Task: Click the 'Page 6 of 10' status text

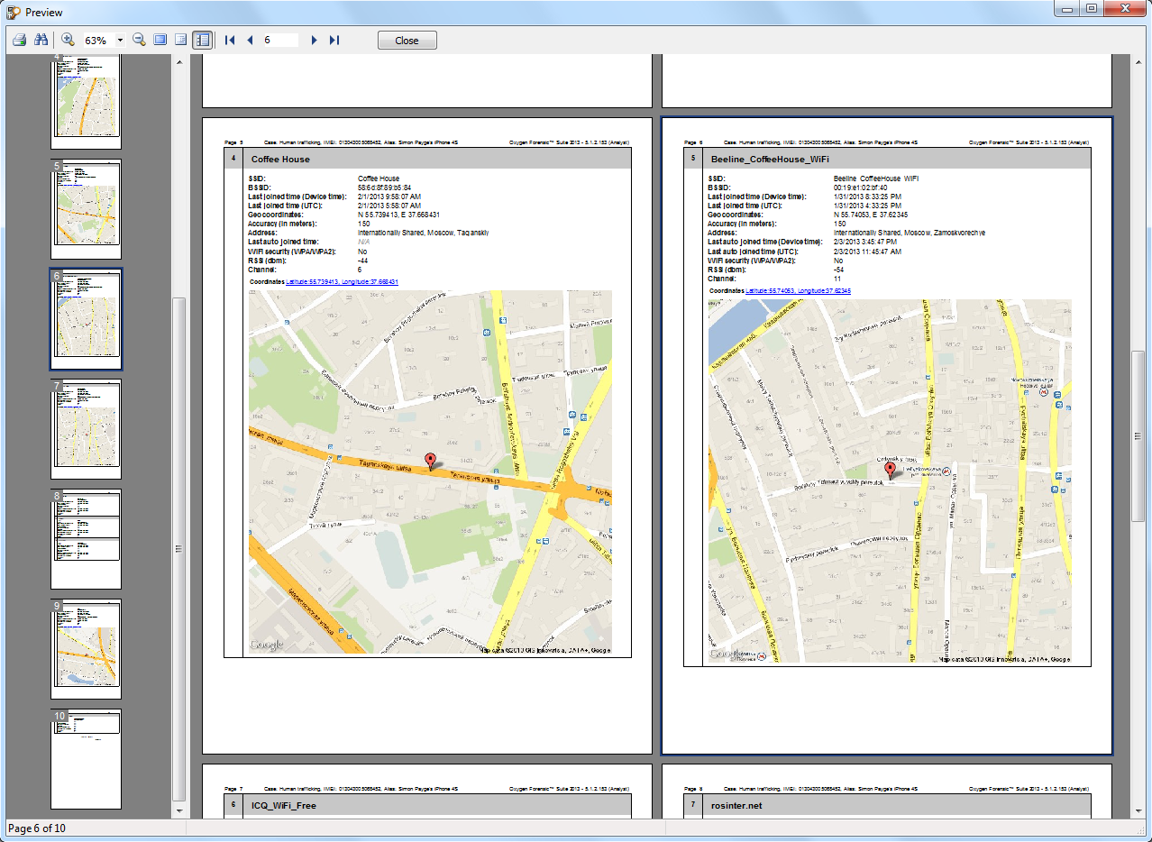Action: pyautogui.click(x=36, y=828)
